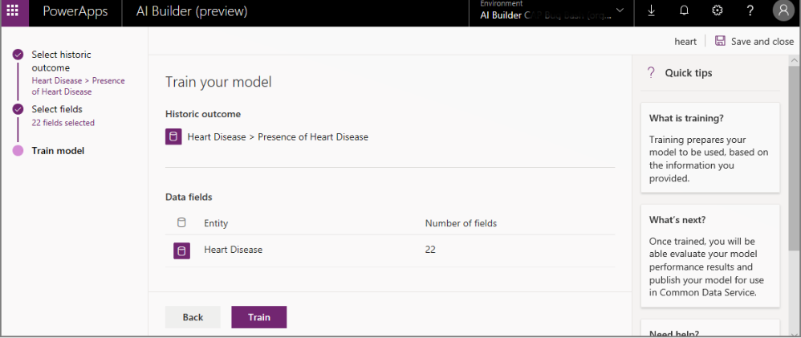Open the settings gear
801x338 pixels.
coord(717,11)
